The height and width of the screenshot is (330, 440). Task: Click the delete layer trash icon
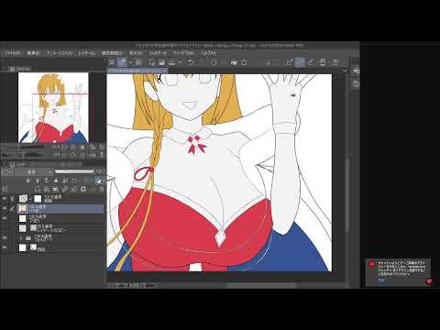pyautogui.click(x=102, y=189)
